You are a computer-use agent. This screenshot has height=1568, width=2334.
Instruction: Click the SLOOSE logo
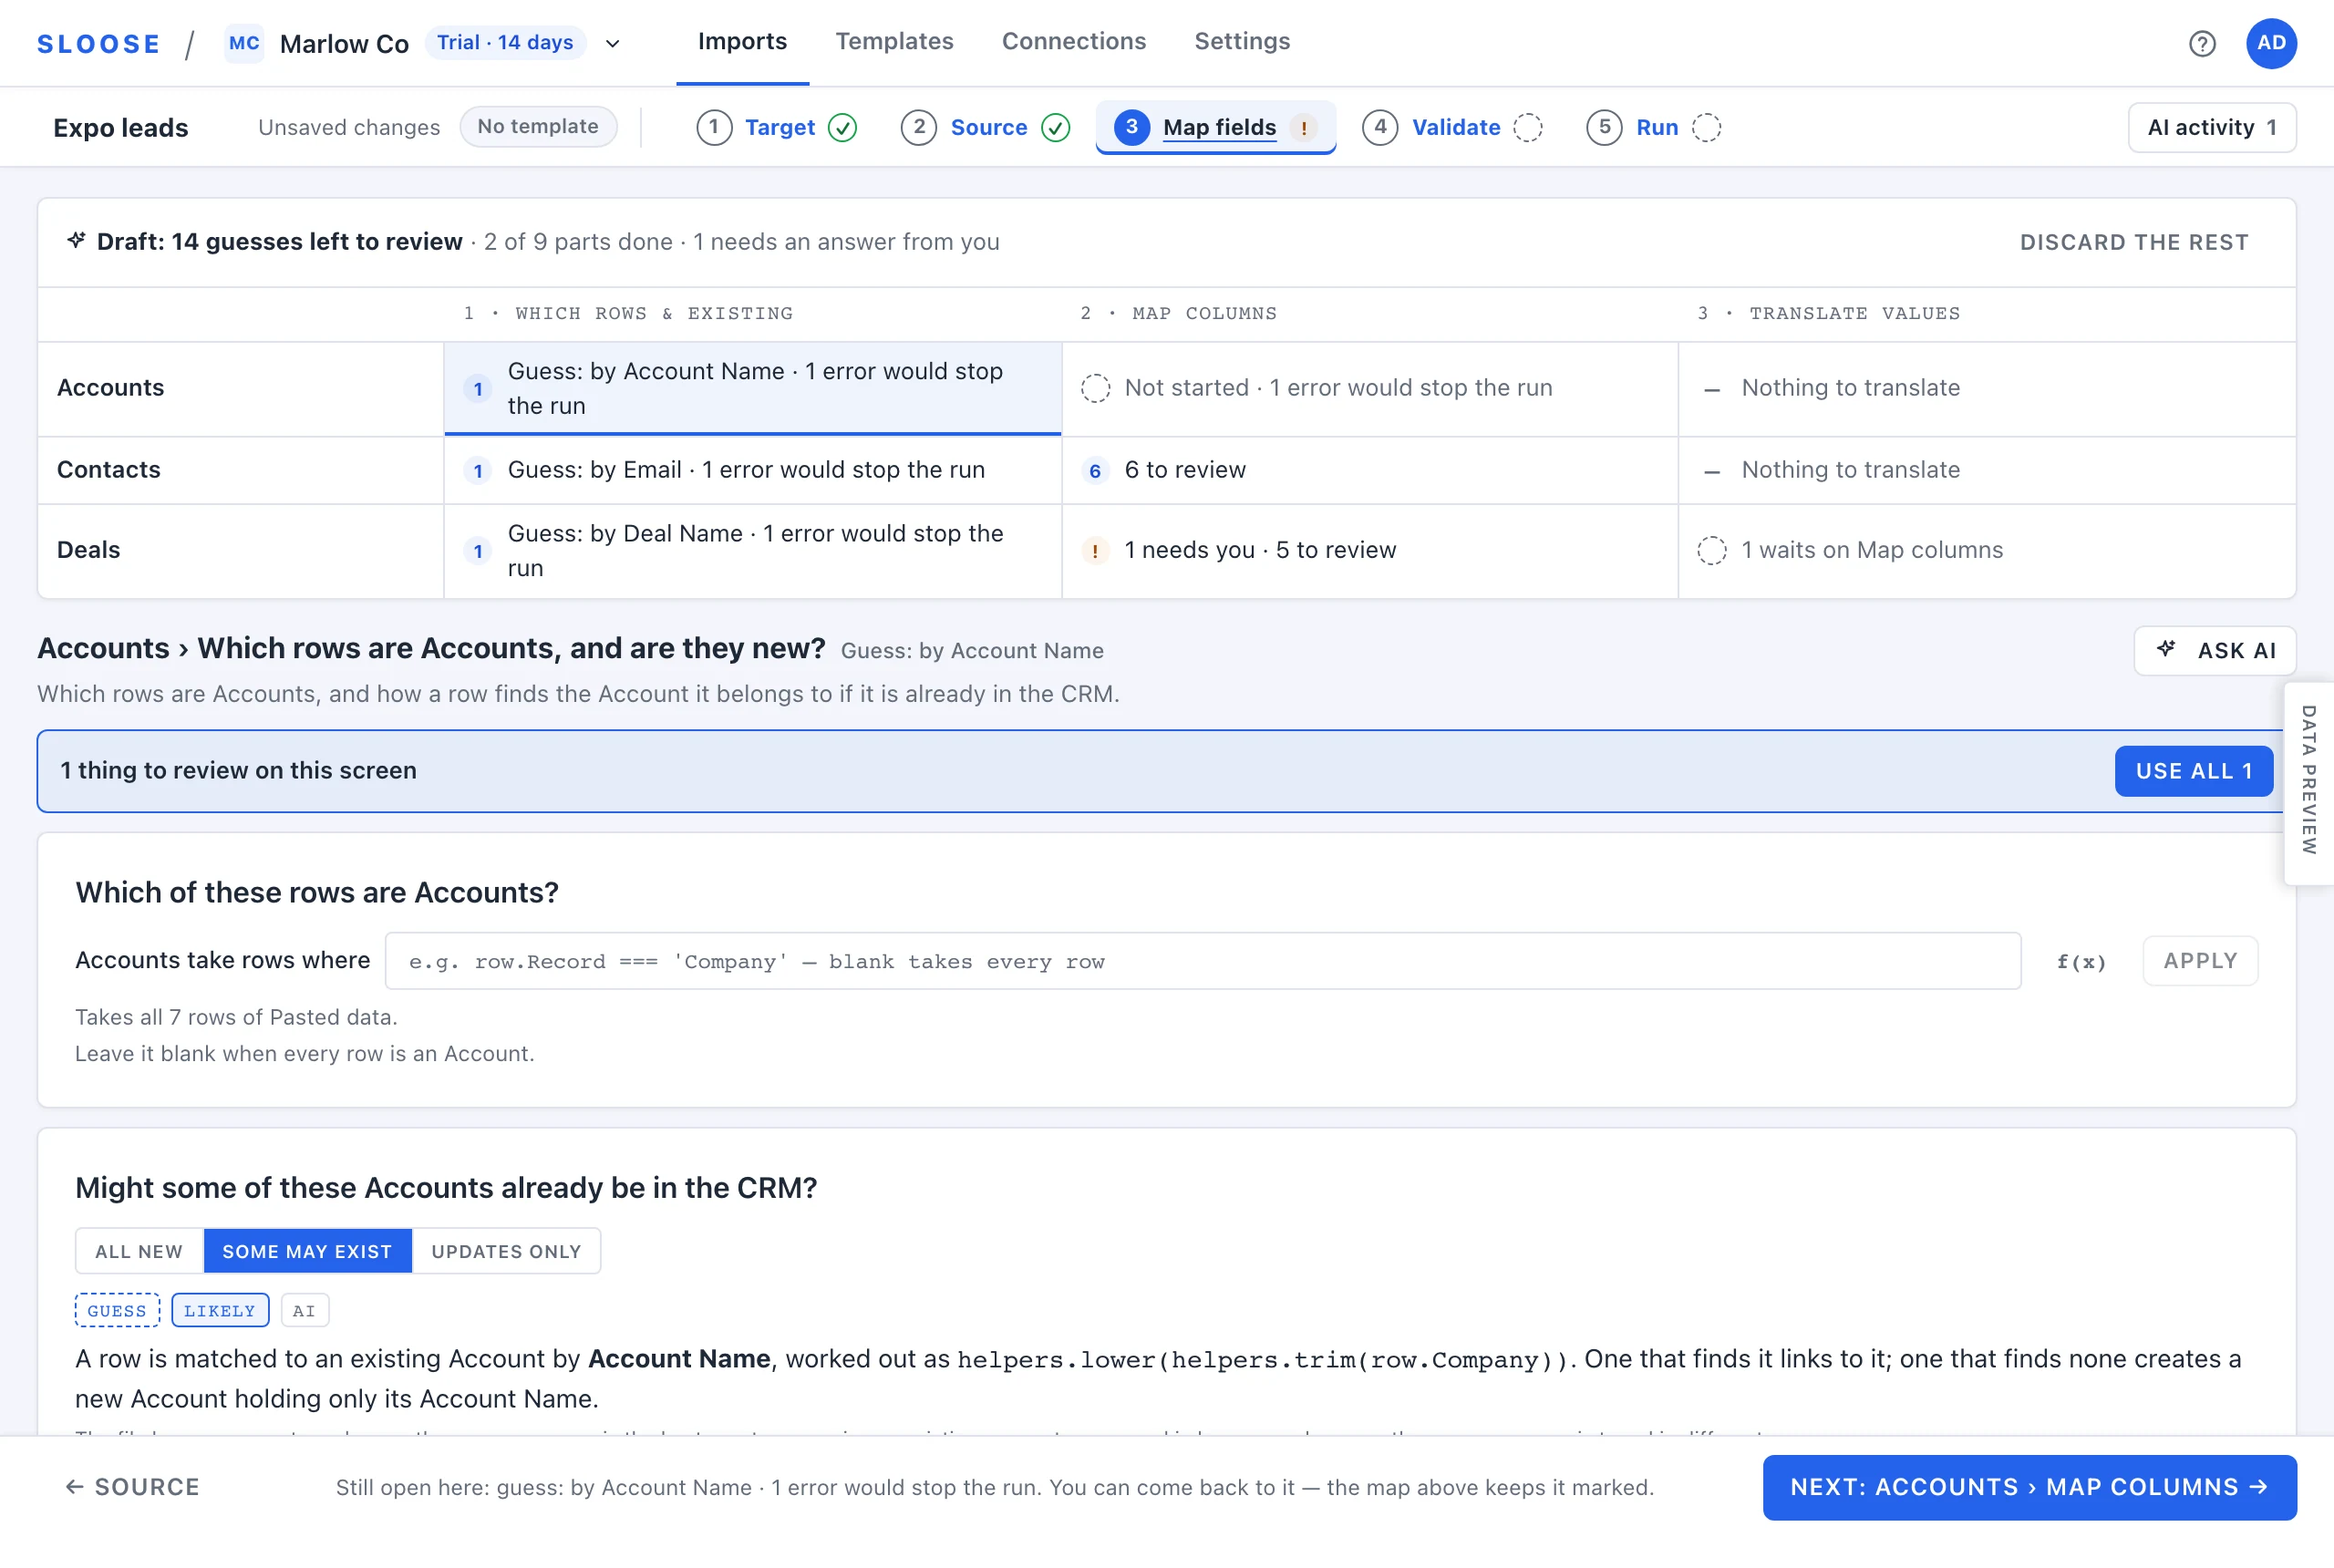[x=98, y=44]
